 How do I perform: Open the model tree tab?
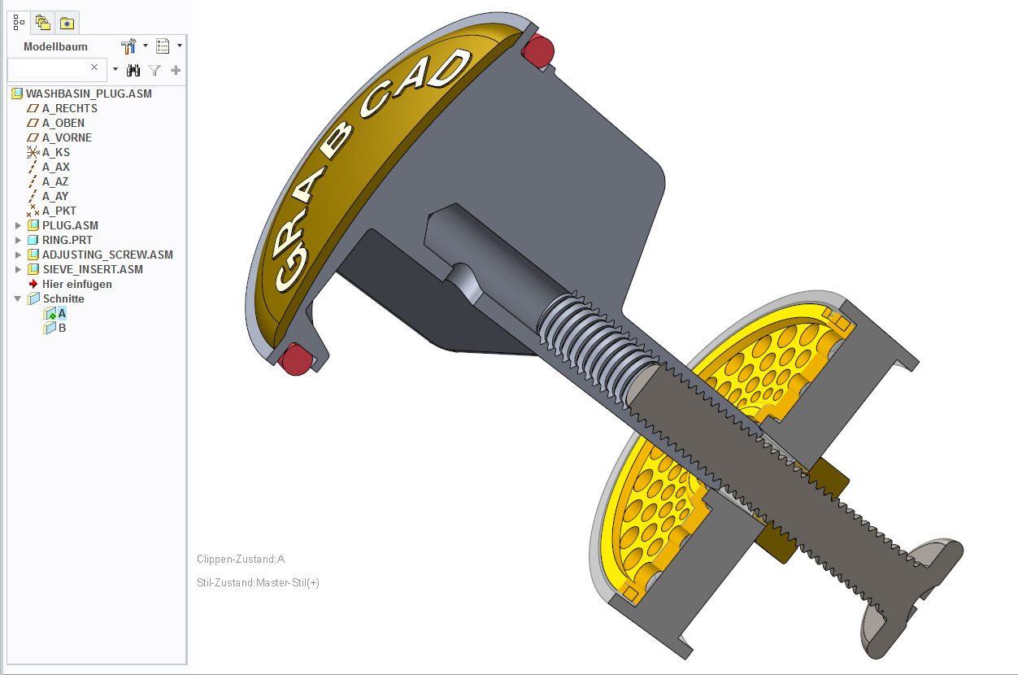pyautogui.click(x=19, y=23)
